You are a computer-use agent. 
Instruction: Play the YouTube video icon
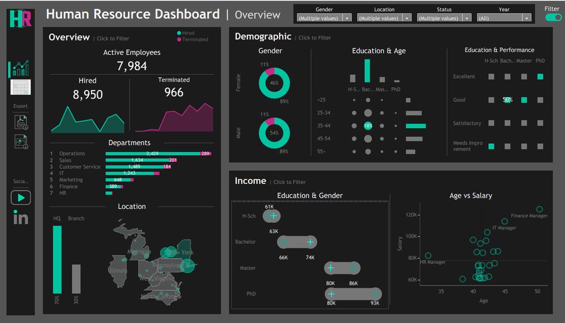coord(20,197)
